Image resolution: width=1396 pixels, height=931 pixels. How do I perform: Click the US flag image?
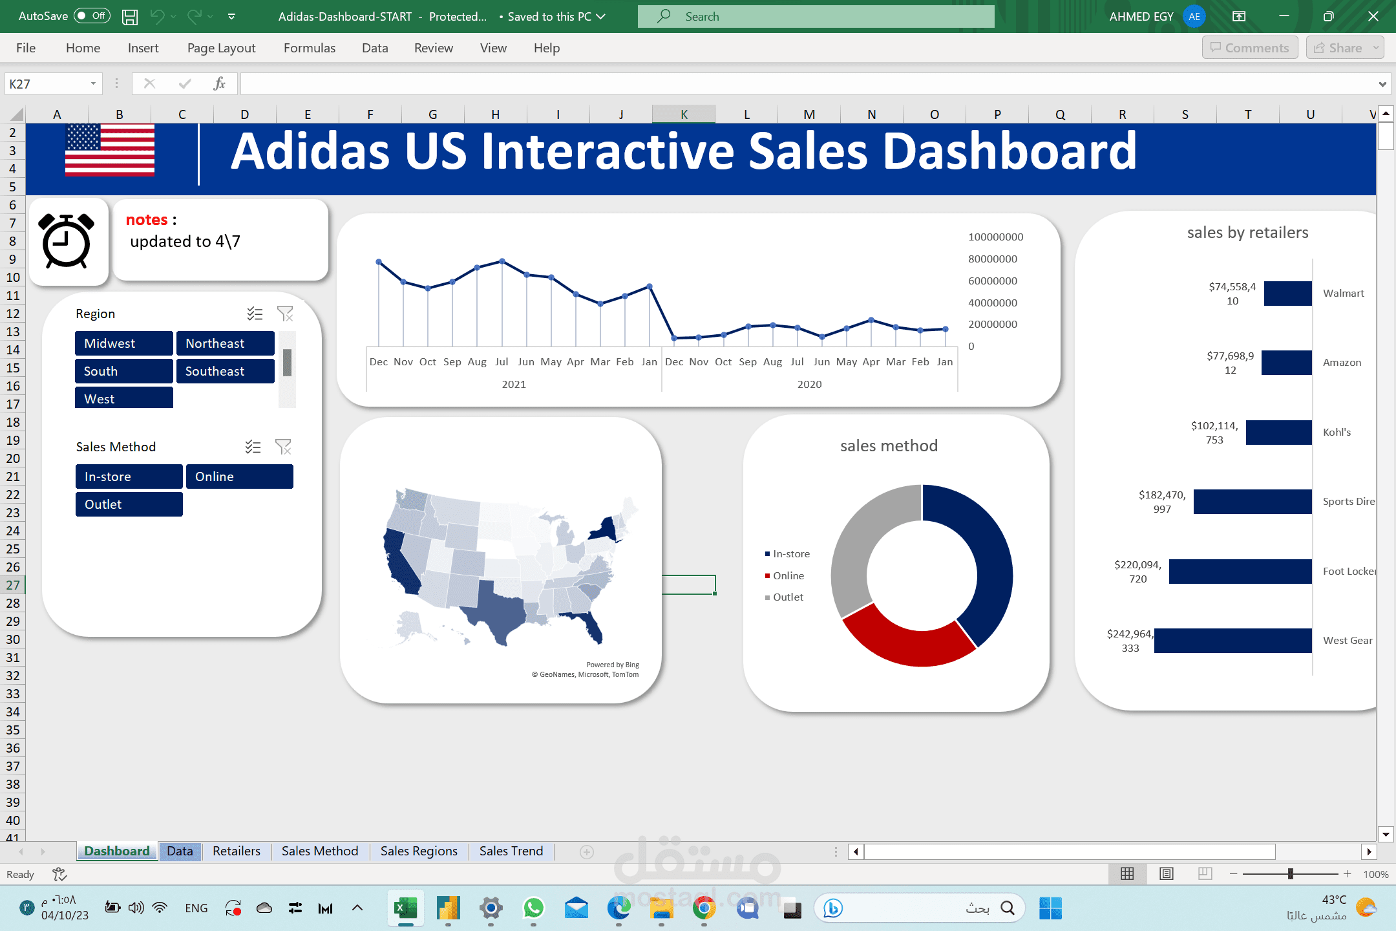click(110, 150)
